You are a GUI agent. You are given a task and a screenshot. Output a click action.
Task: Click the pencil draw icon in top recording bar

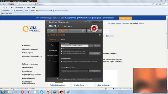click(x=30, y=1)
